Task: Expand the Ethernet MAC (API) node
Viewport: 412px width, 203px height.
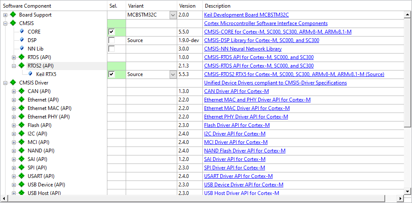Action: [14, 108]
